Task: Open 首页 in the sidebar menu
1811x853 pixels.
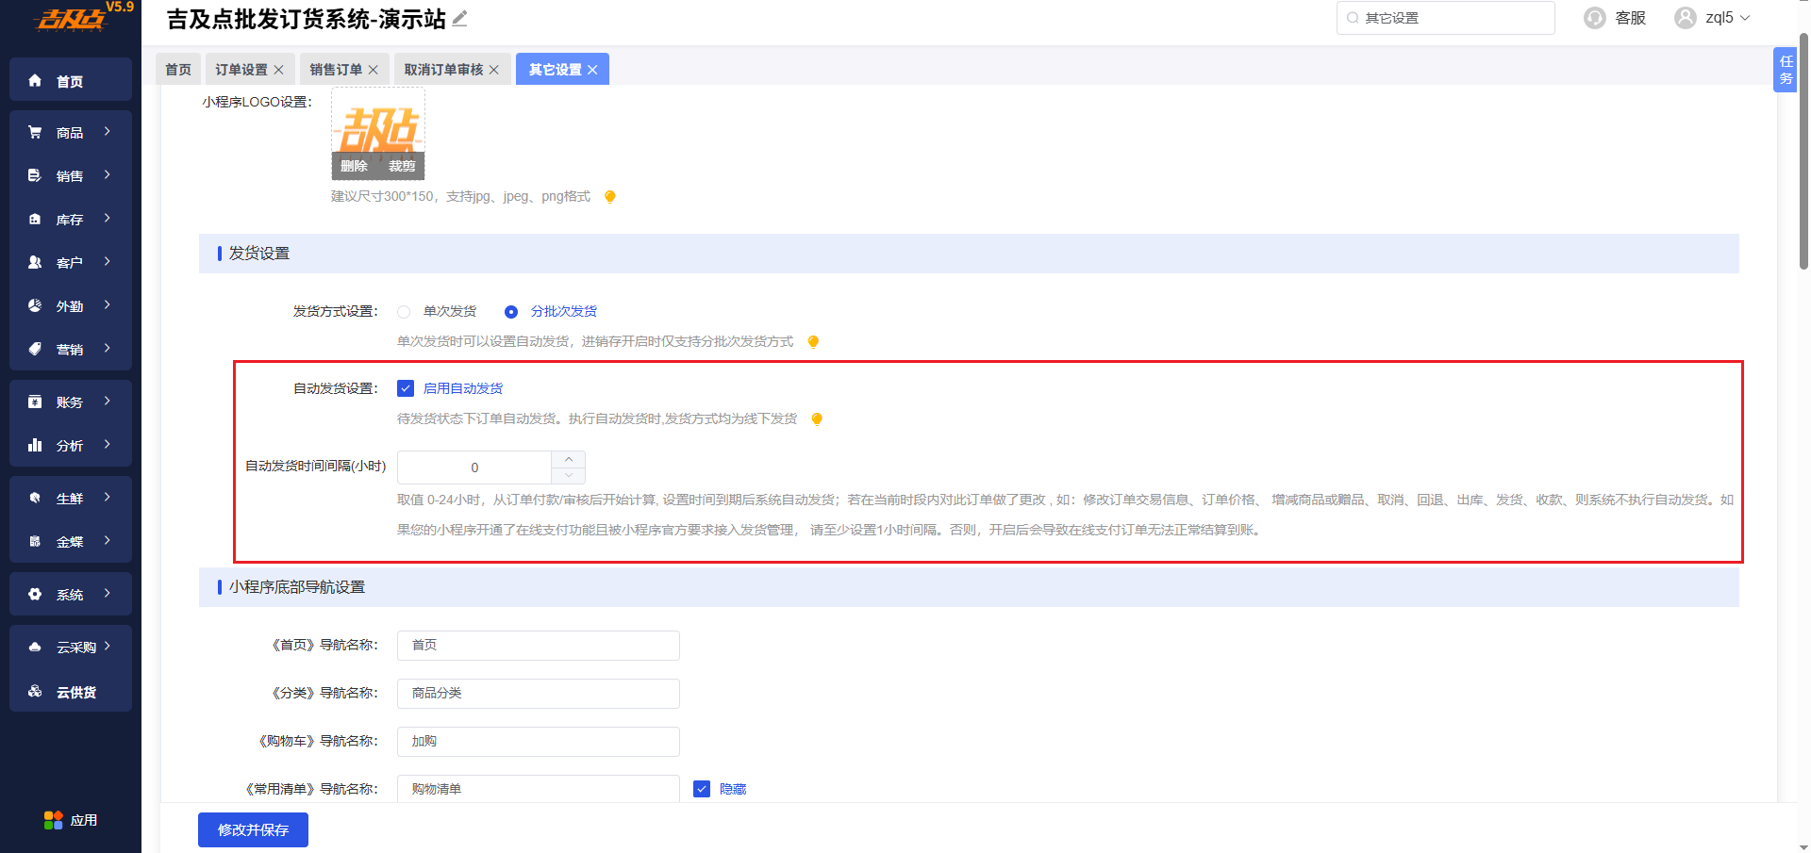Action: point(71,81)
